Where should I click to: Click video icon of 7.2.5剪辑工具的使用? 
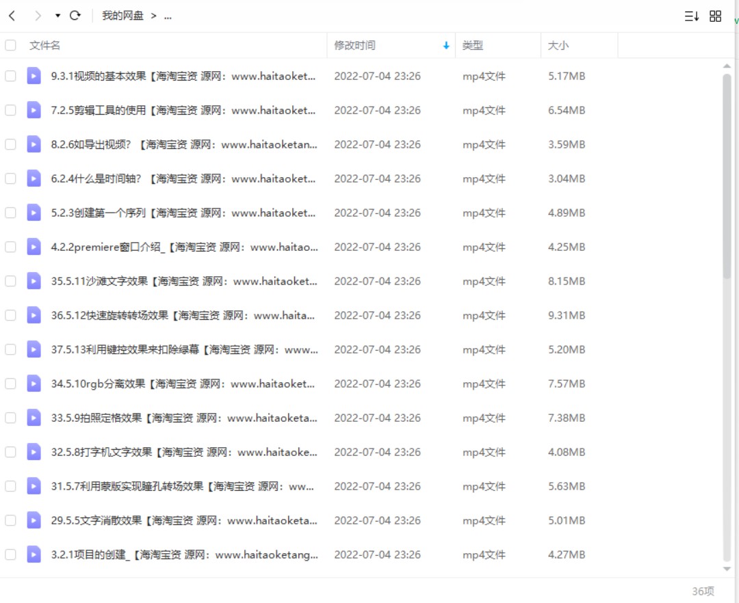click(x=34, y=110)
